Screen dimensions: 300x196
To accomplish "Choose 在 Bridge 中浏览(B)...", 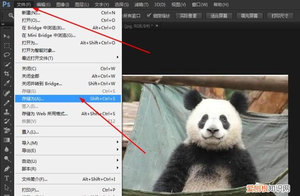I will click(68, 28).
